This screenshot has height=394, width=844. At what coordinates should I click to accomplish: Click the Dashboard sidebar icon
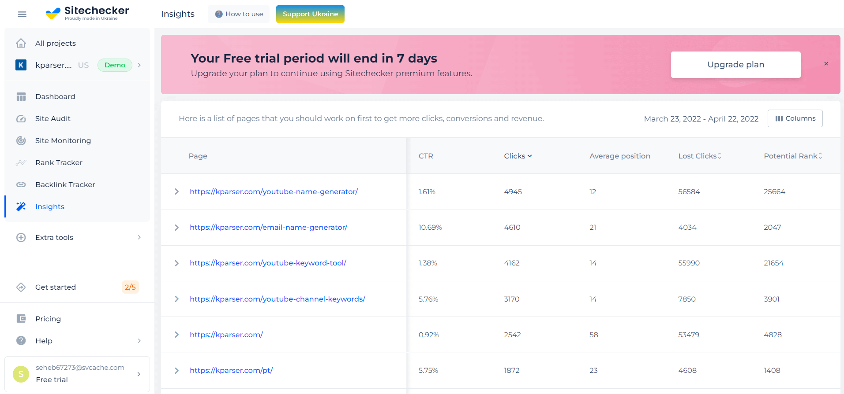click(x=21, y=96)
